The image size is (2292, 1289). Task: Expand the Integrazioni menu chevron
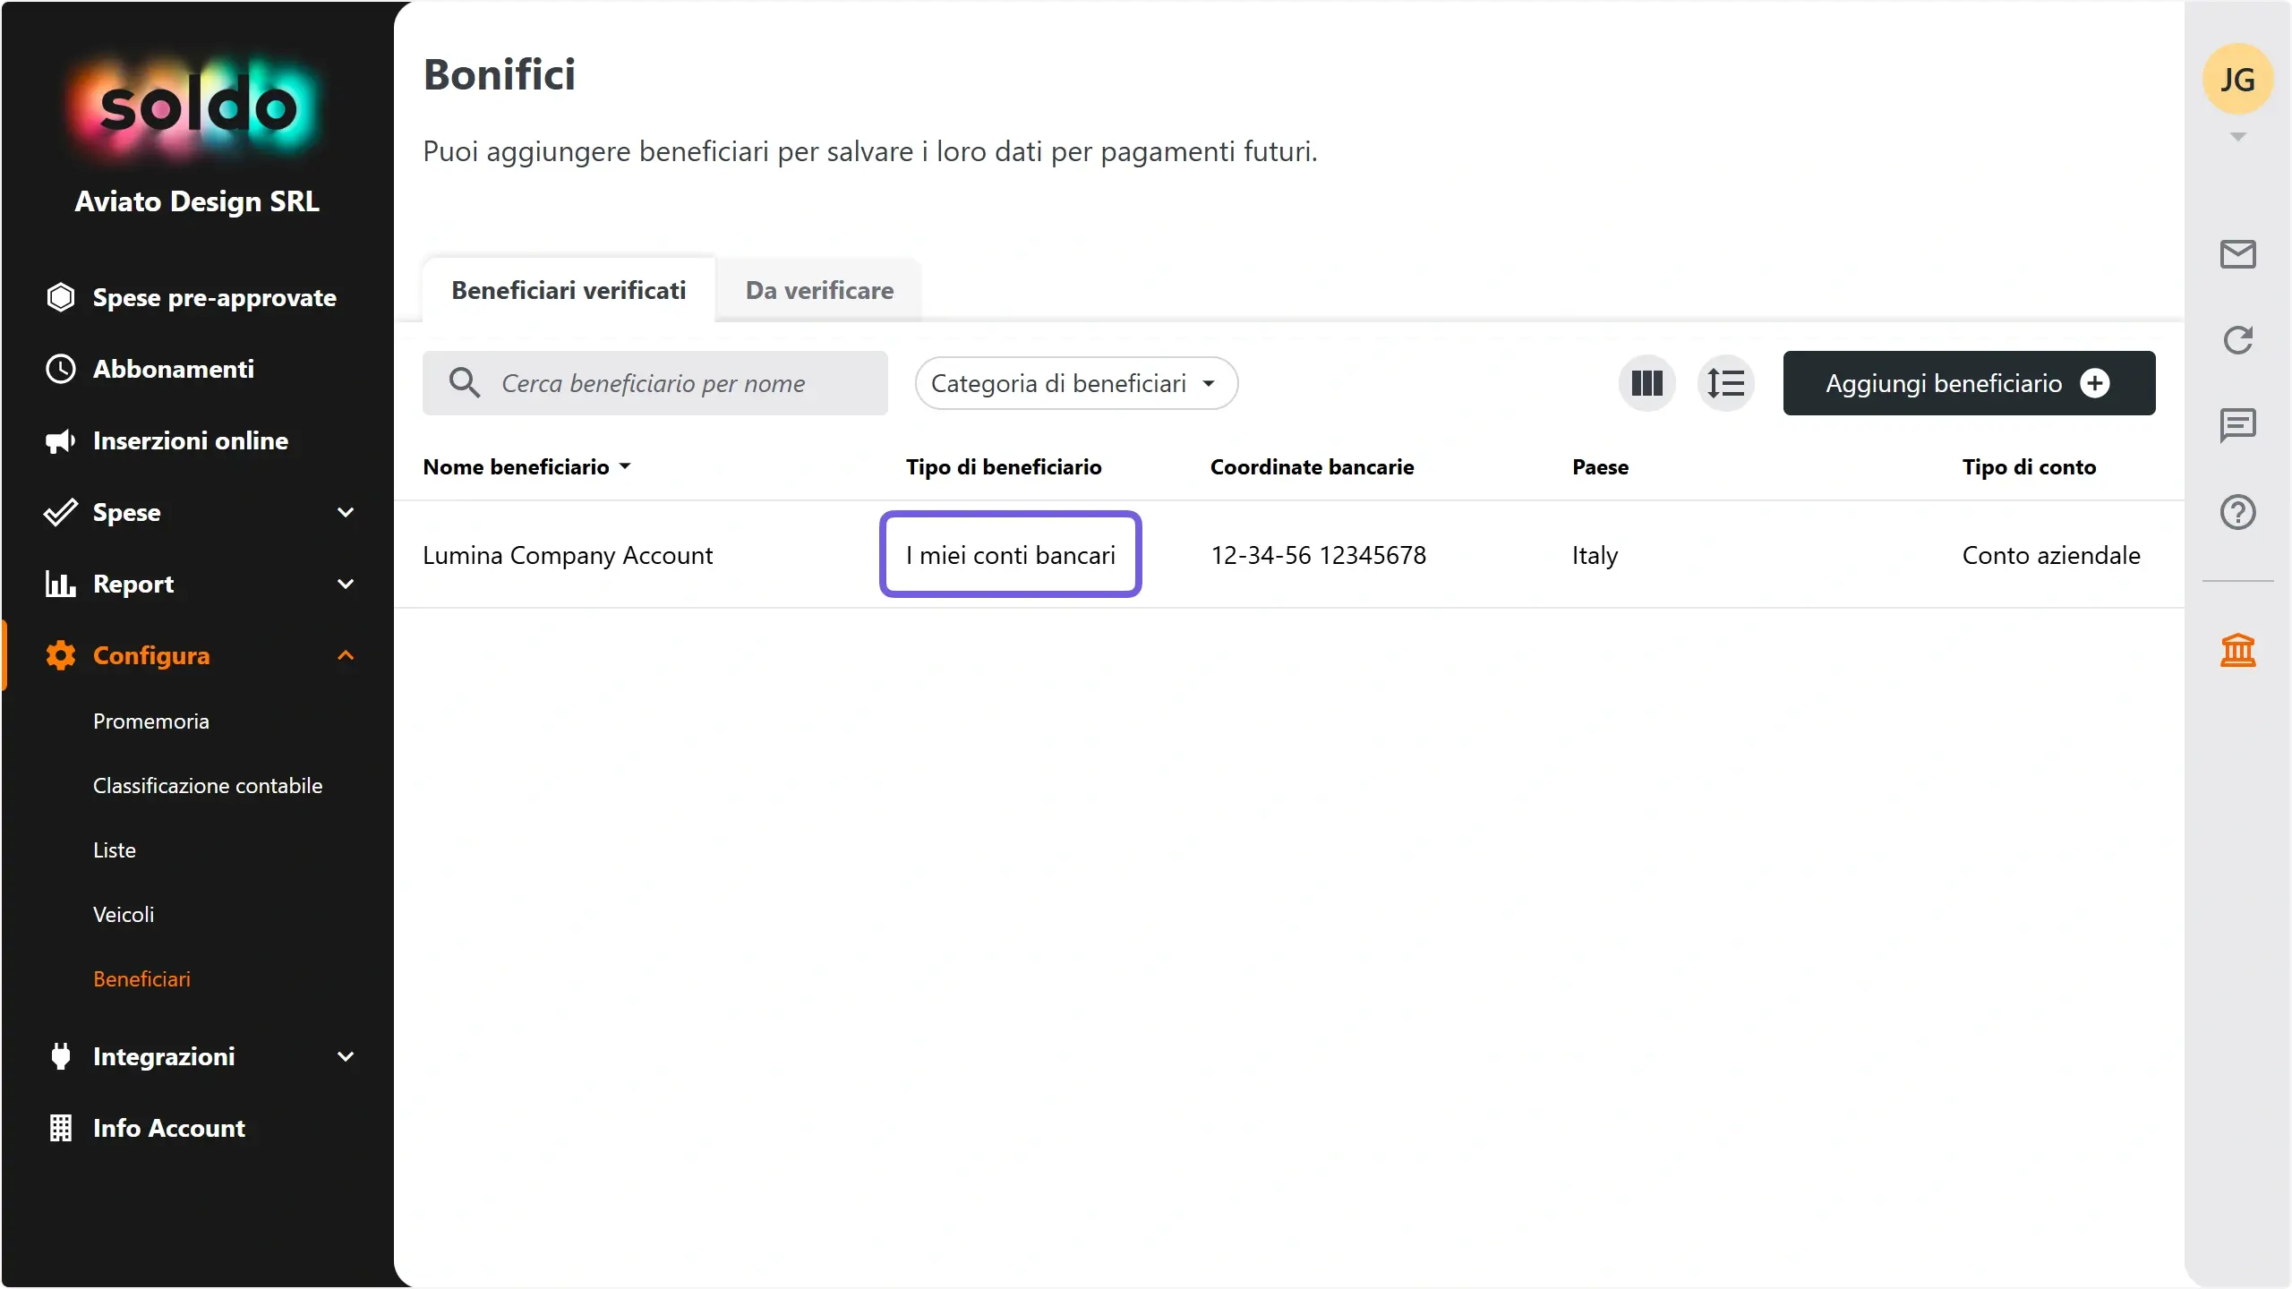click(346, 1056)
